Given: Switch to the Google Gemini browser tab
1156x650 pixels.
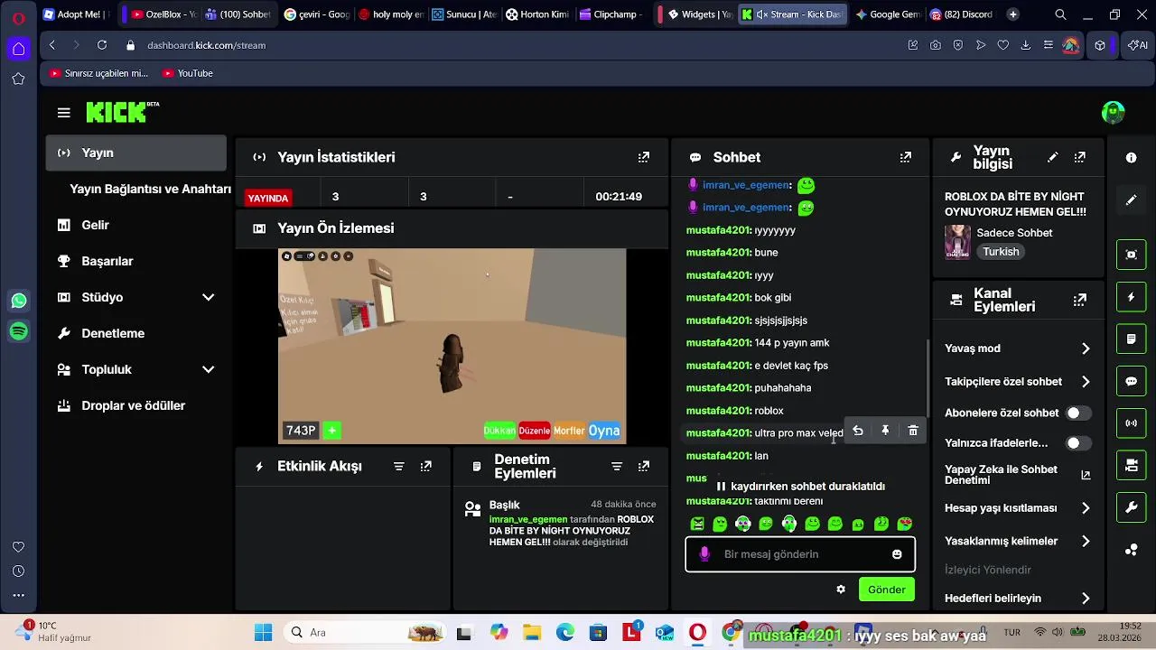Looking at the screenshot, I should click(888, 14).
